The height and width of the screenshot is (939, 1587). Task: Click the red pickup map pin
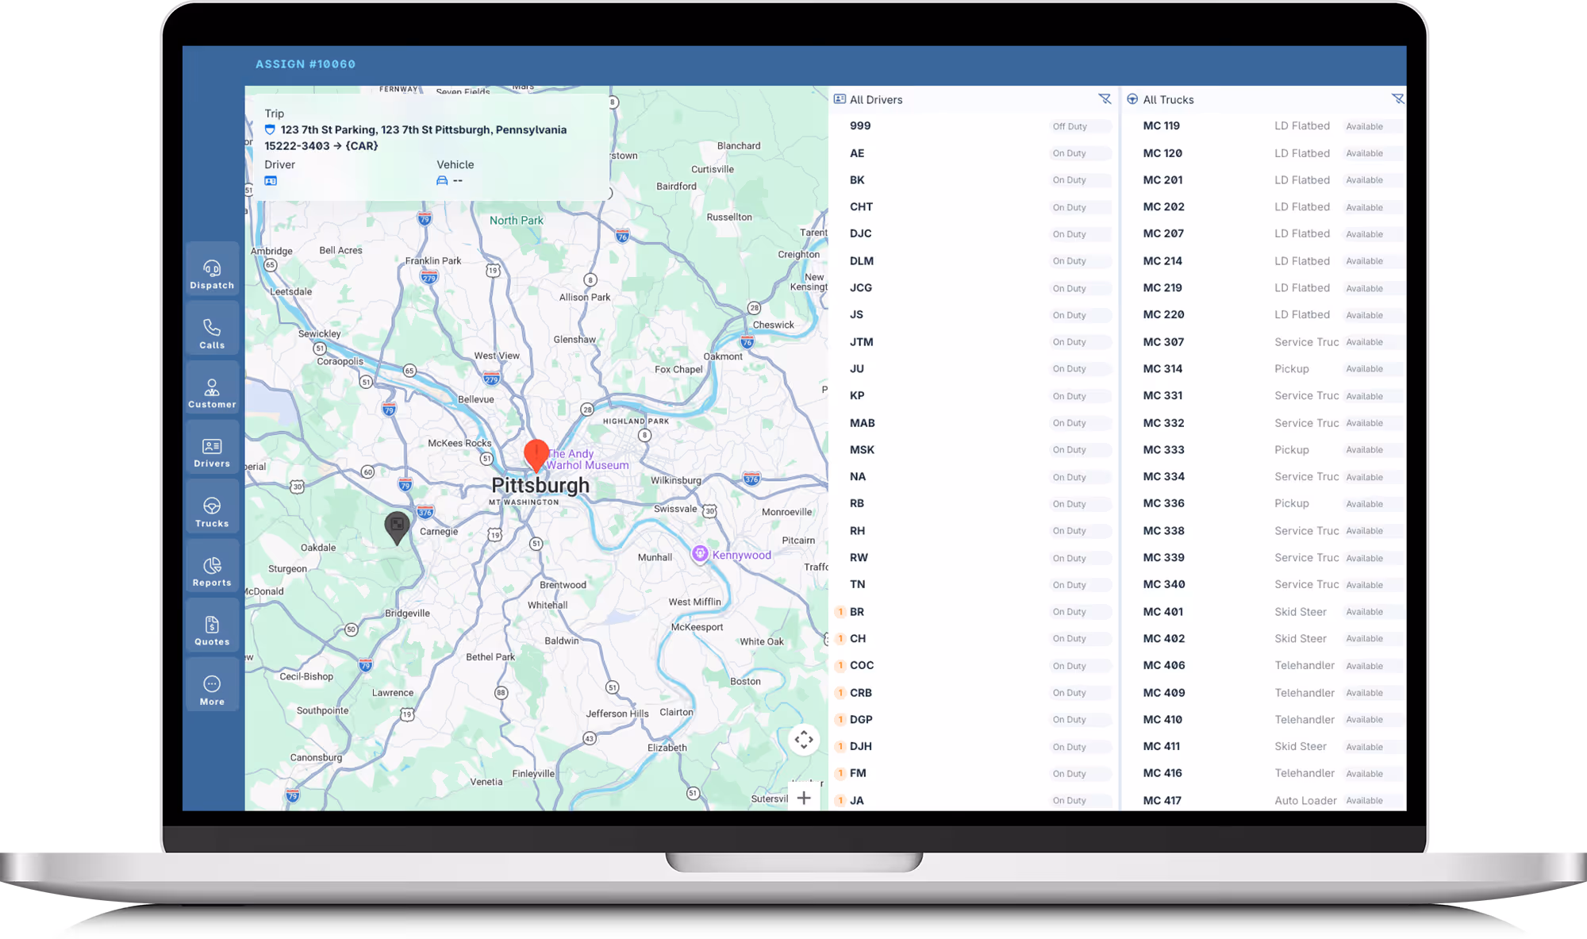tap(536, 456)
